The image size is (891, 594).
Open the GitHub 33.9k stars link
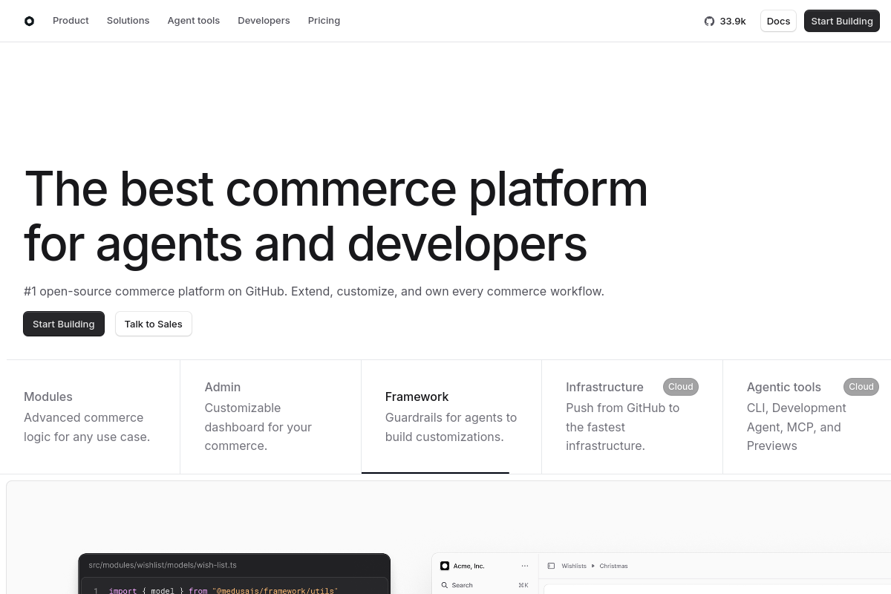[725, 21]
